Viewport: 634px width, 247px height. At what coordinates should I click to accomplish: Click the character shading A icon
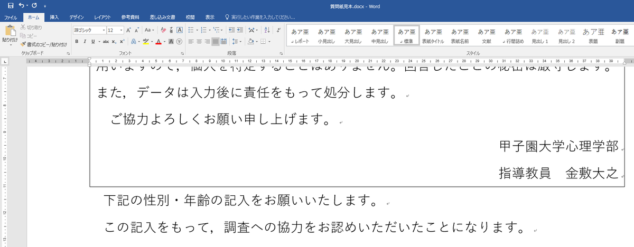171,42
